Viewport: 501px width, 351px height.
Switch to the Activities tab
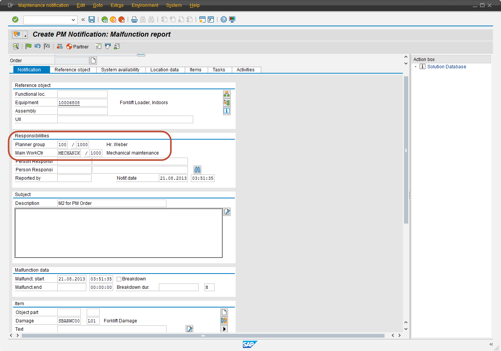(x=246, y=70)
